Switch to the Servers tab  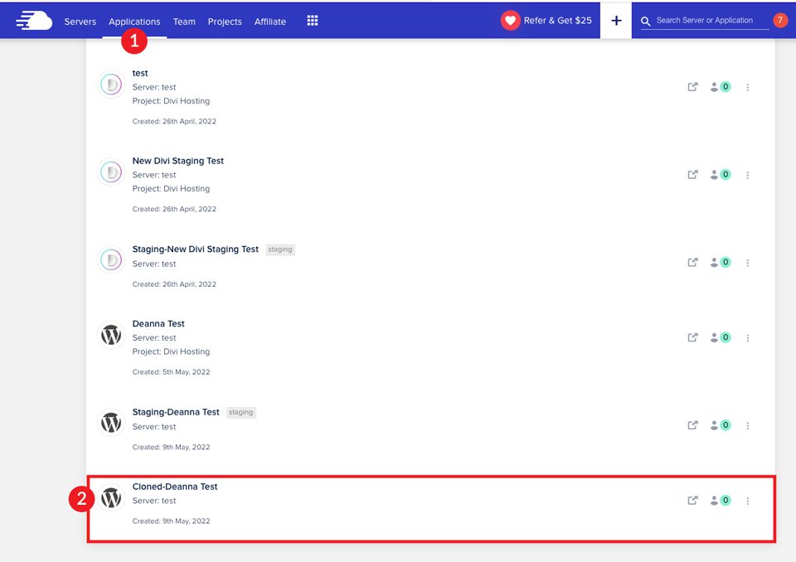tap(80, 22)
